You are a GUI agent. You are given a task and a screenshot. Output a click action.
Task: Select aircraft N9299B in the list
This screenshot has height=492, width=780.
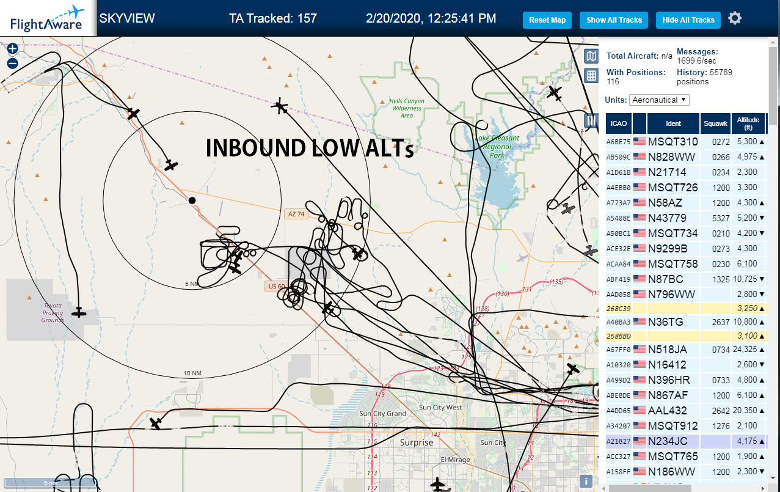[x=686, y=249]
